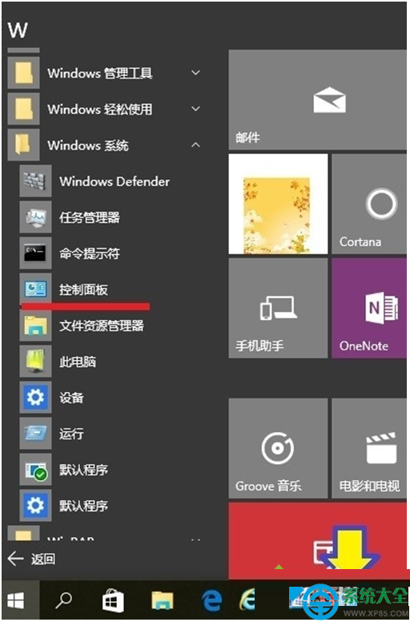This screenshot has width=410, height=622.
Task: Launch the Groove 音乐 tile
Action: tap(278, 448)
